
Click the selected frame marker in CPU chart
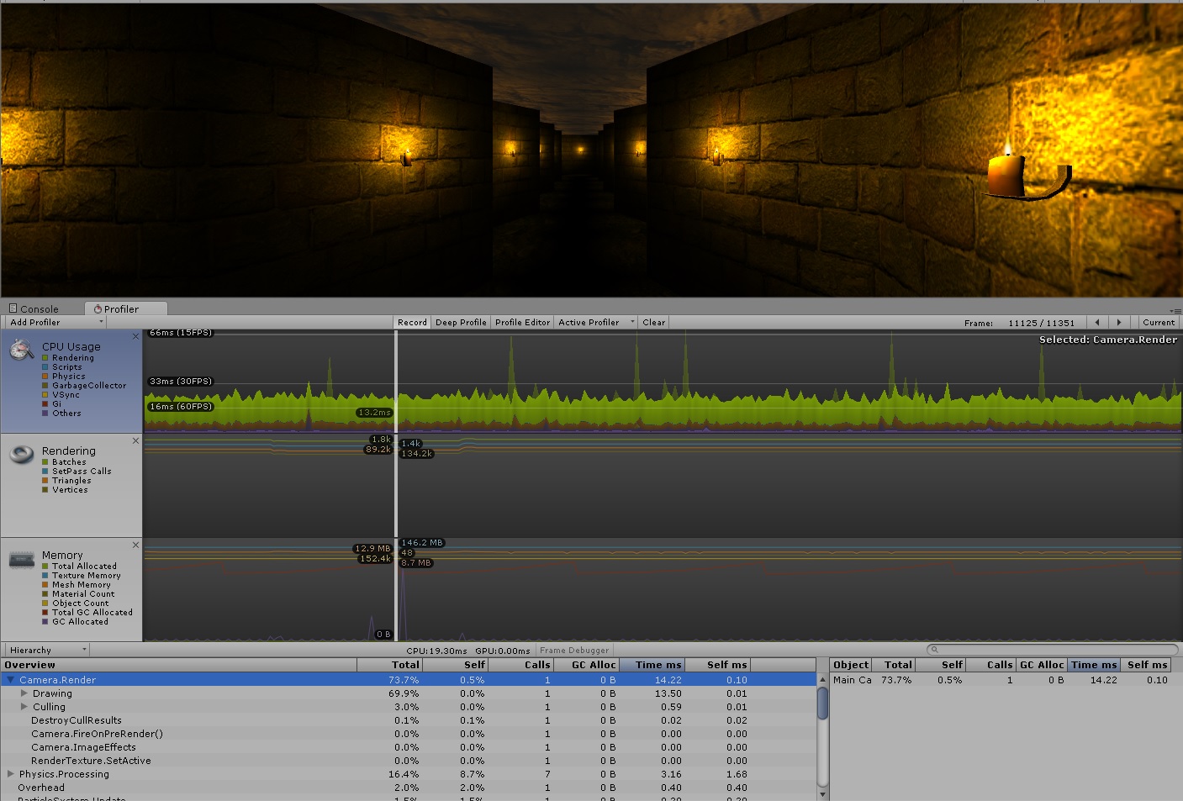point(396,381)
